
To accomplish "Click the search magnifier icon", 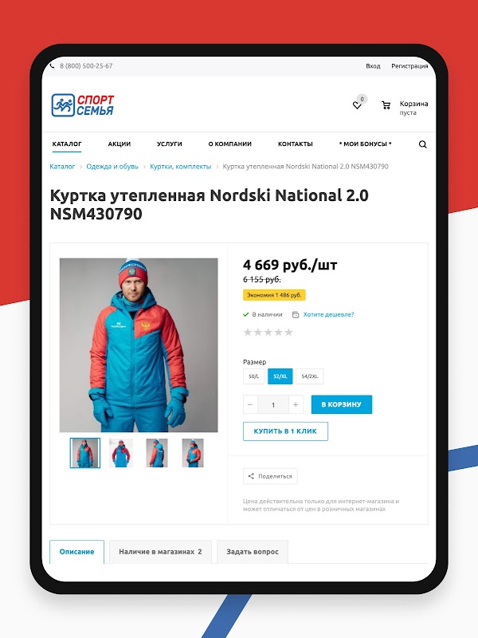I will coord(423,144).
